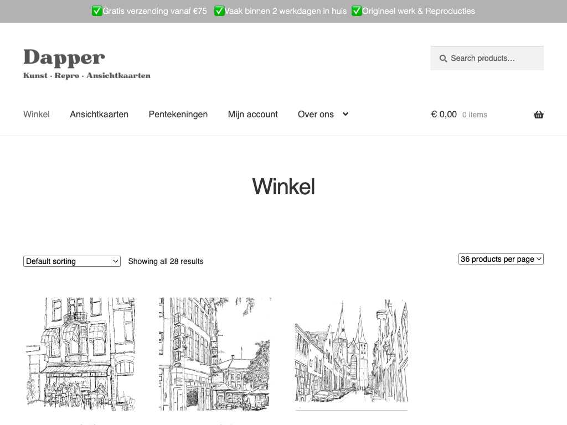View the € 0,00 cart total
This screenshot has height=425, width=567.
pyautogui.click(x=444, y=115)
